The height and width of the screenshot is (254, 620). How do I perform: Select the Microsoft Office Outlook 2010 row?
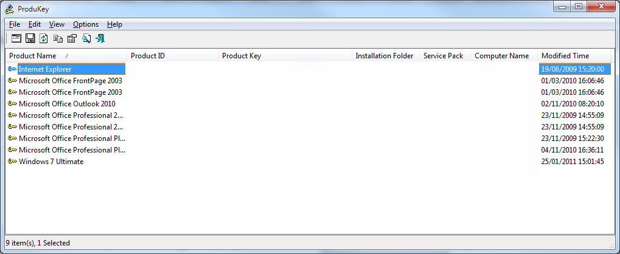[x=308, y=104]
